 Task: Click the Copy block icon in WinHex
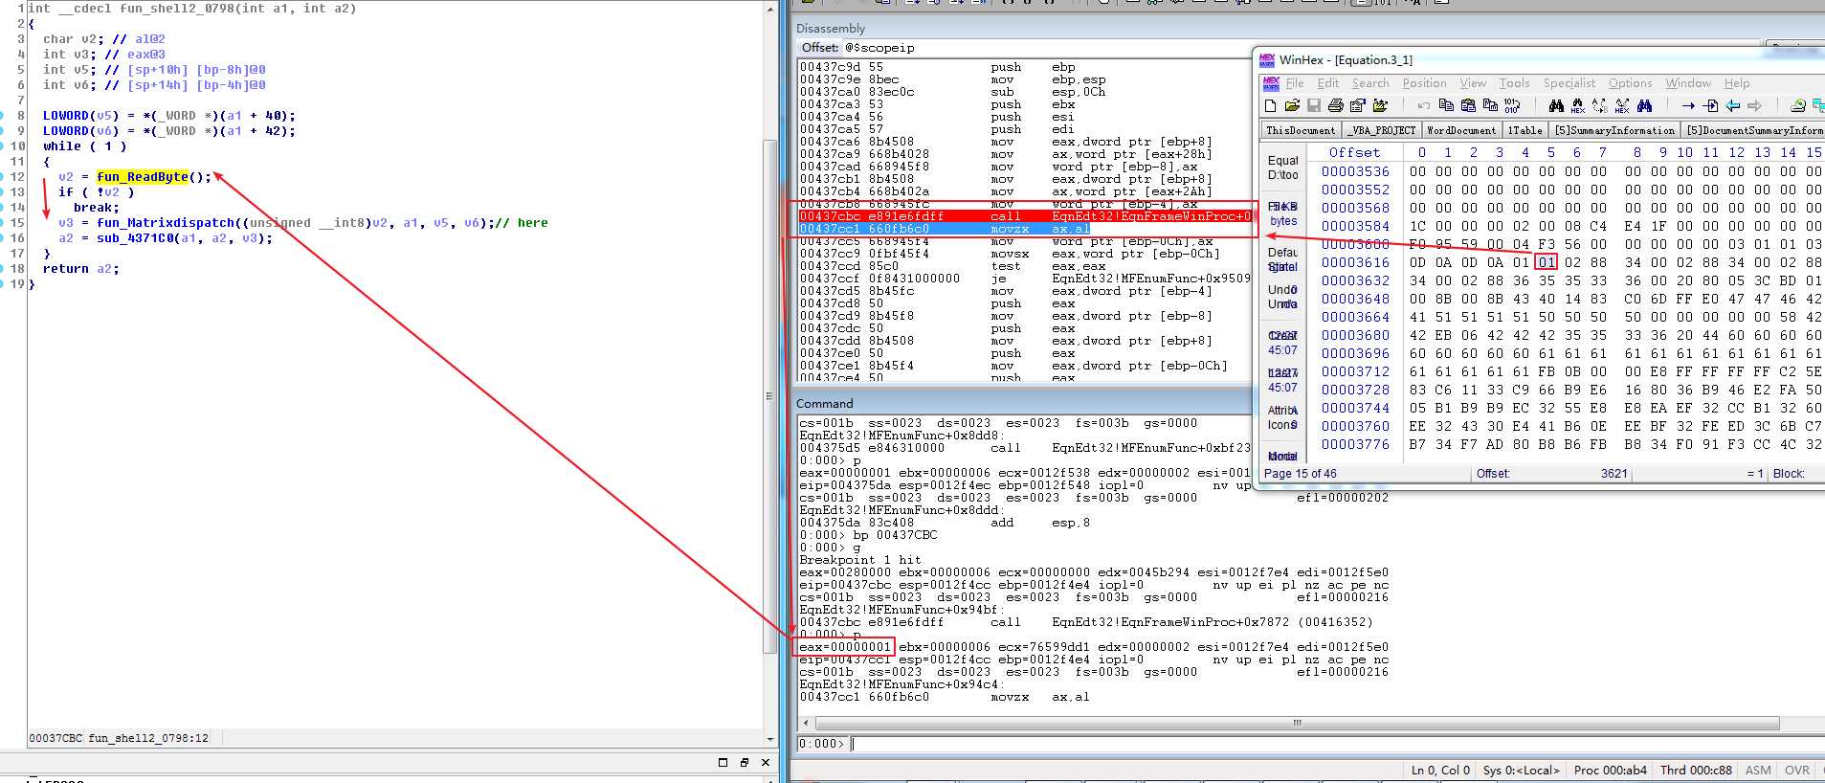tap(1446, 105)
